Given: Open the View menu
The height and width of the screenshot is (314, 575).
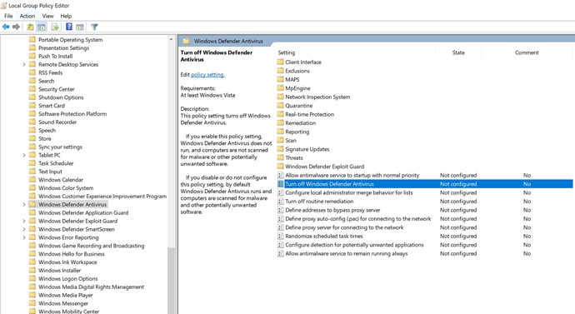Looking at the screenshot, I should click(47, 16).
